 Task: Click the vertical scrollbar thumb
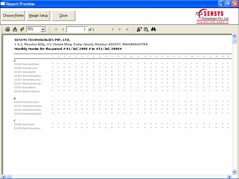pos(234,41)
